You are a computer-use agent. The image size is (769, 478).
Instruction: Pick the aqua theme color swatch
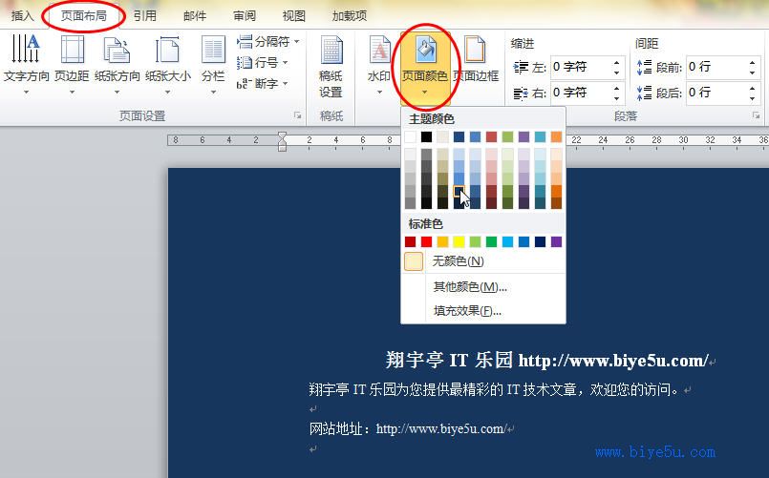(540, 136)
